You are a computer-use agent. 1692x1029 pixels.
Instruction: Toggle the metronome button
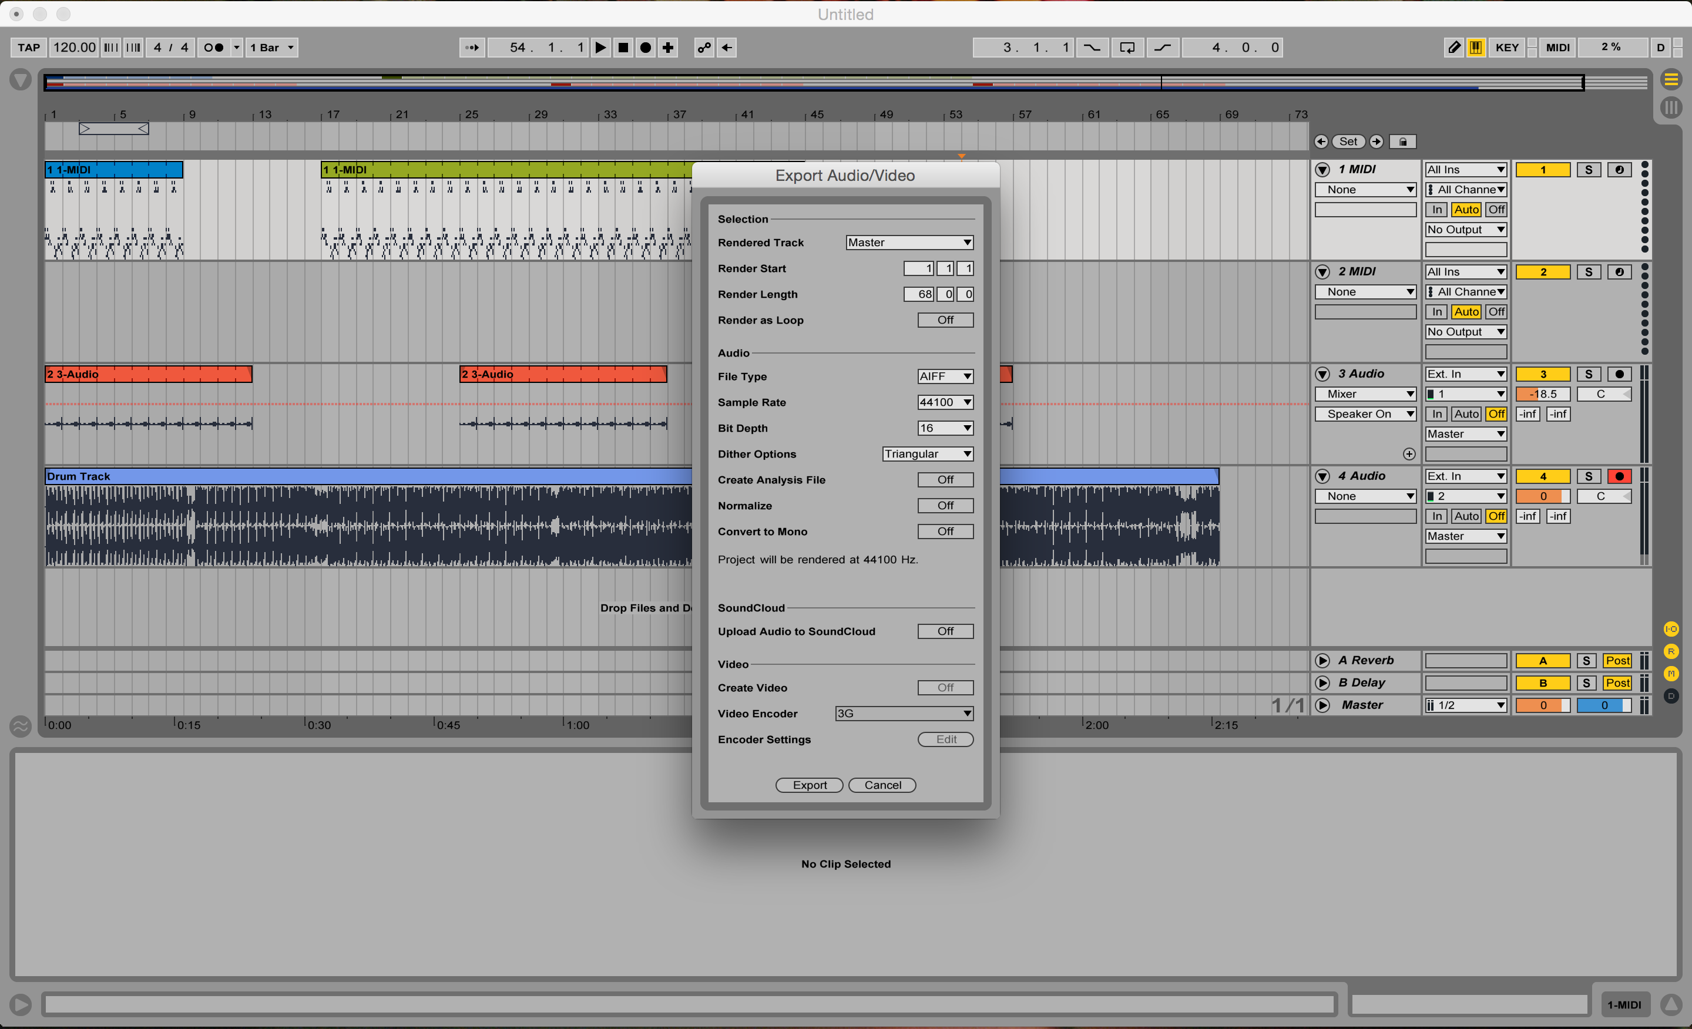214,48
